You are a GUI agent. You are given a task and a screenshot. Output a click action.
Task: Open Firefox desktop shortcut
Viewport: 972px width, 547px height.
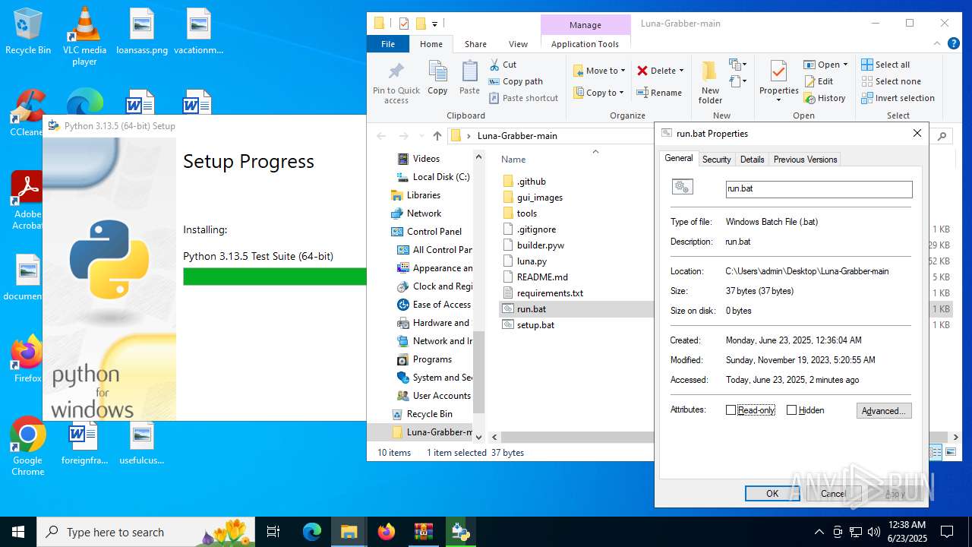(28, 359)
